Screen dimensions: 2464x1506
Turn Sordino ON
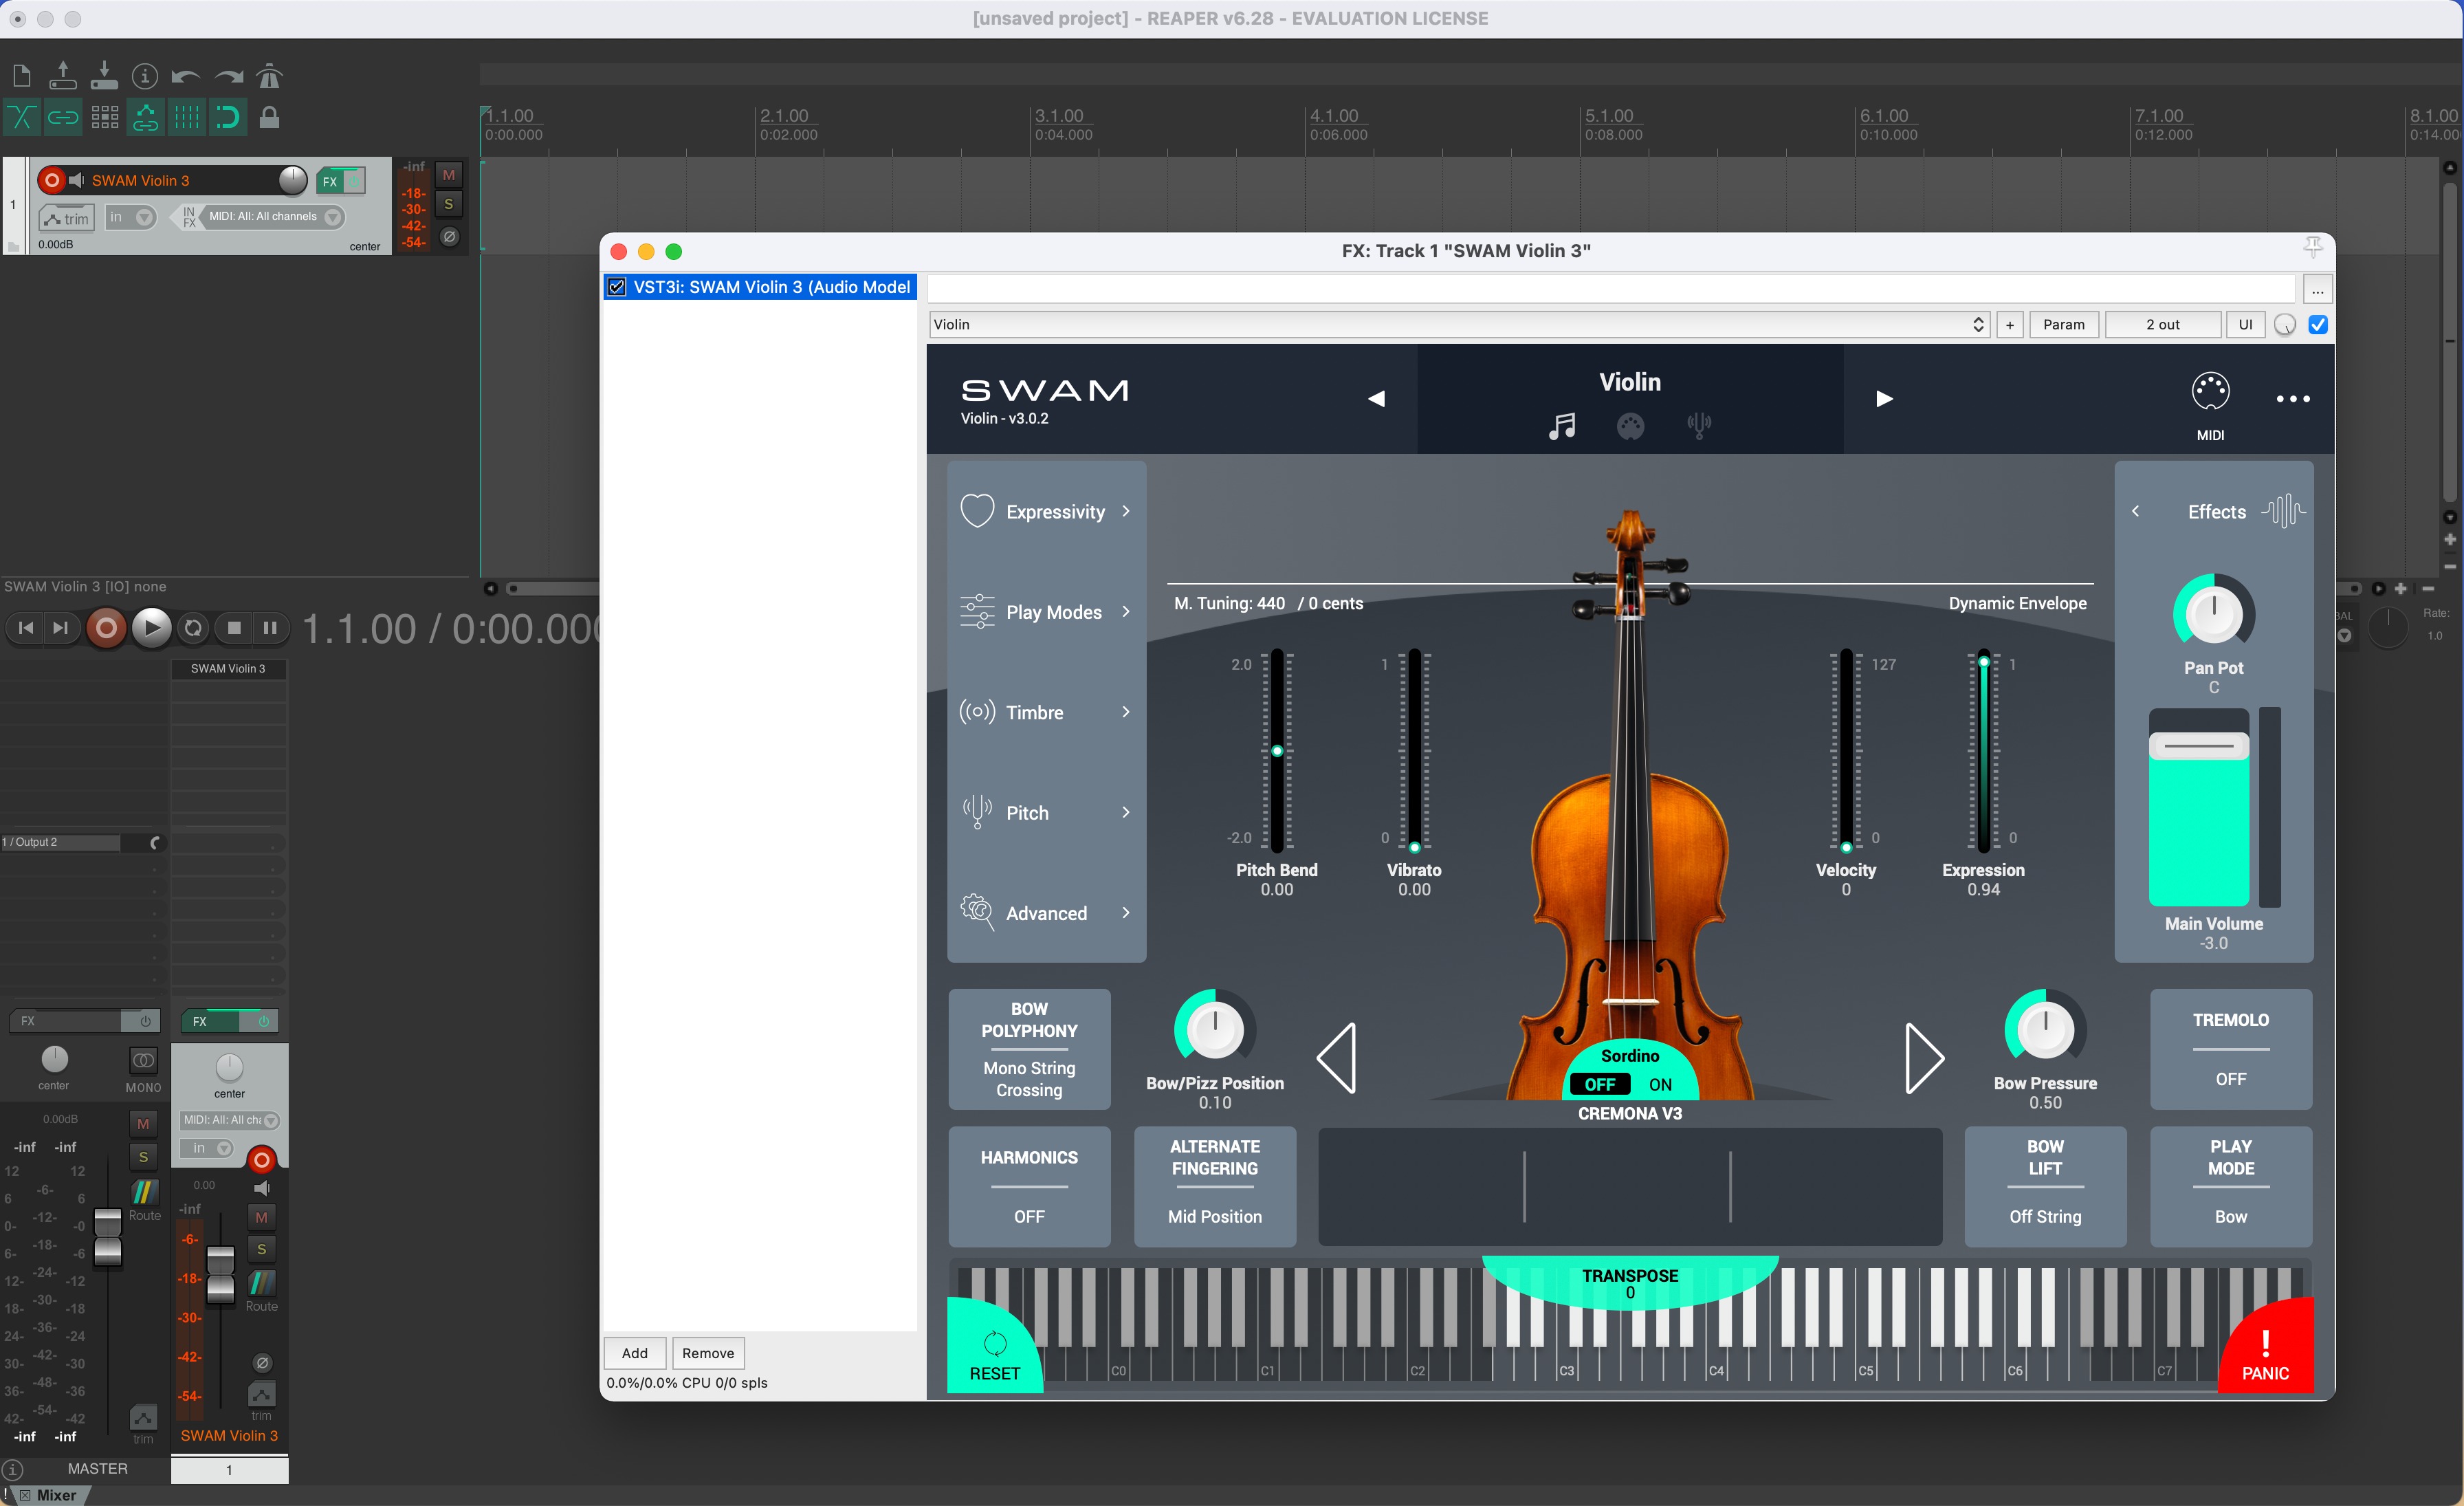point(1660,1084)
